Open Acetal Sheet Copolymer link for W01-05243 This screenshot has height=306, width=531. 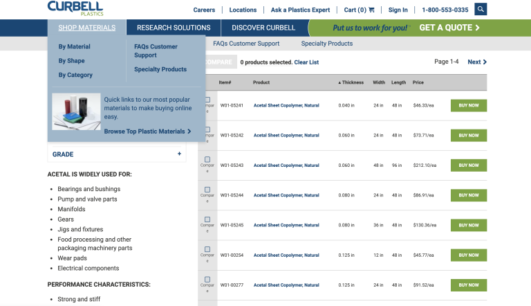pos(286,165)
